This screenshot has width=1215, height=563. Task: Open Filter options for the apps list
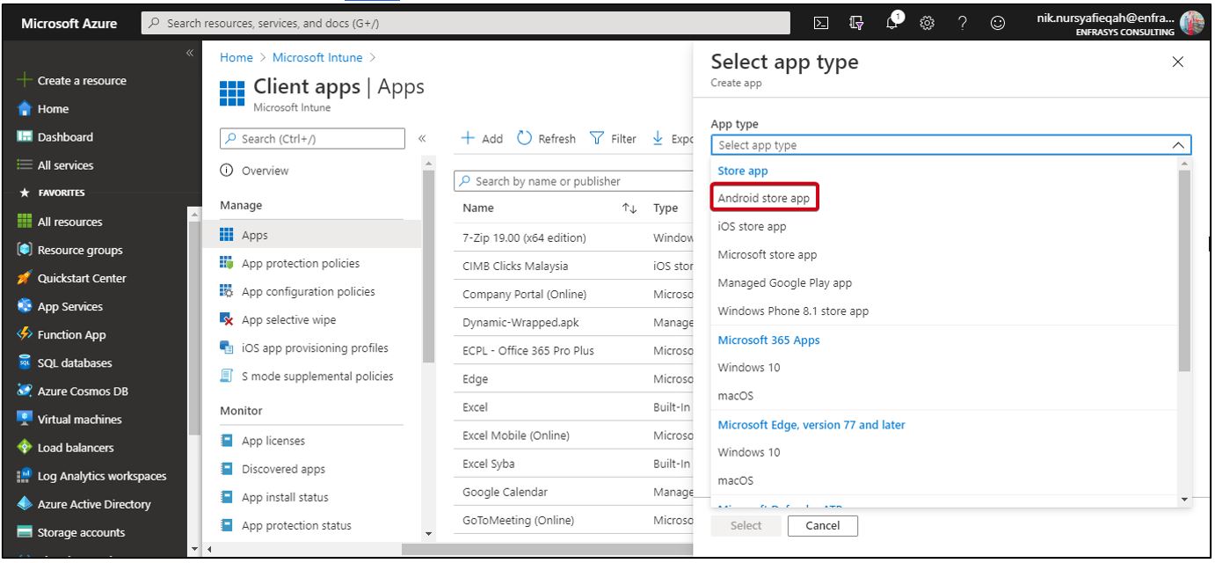pyautogui.click(x=612, y=138)
